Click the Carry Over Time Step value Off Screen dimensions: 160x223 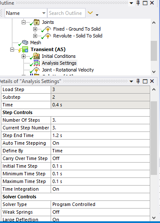point(100,159)
